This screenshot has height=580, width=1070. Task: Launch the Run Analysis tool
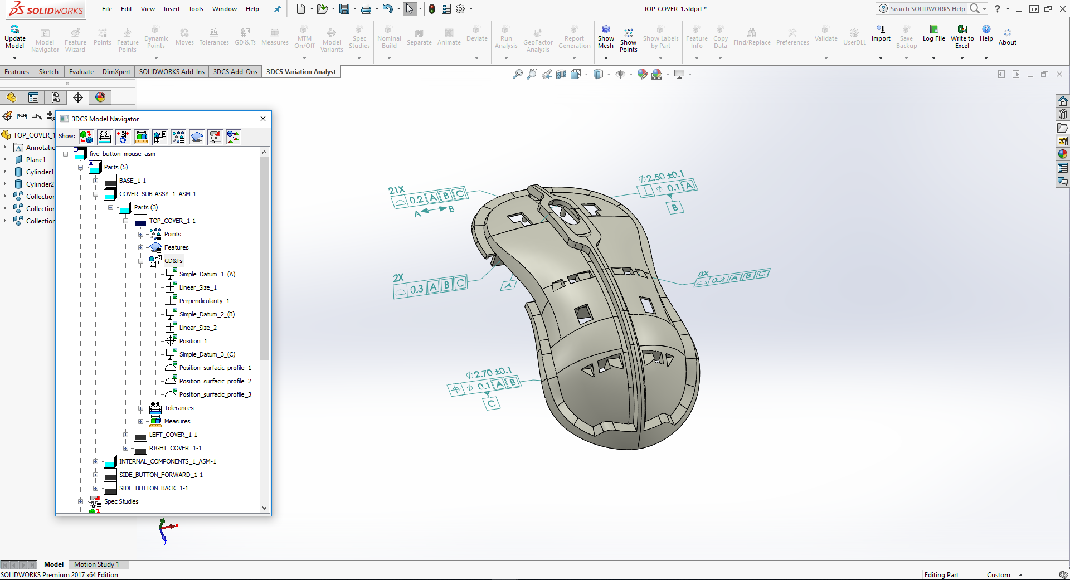pyautogui.click(x=505, y=37)
